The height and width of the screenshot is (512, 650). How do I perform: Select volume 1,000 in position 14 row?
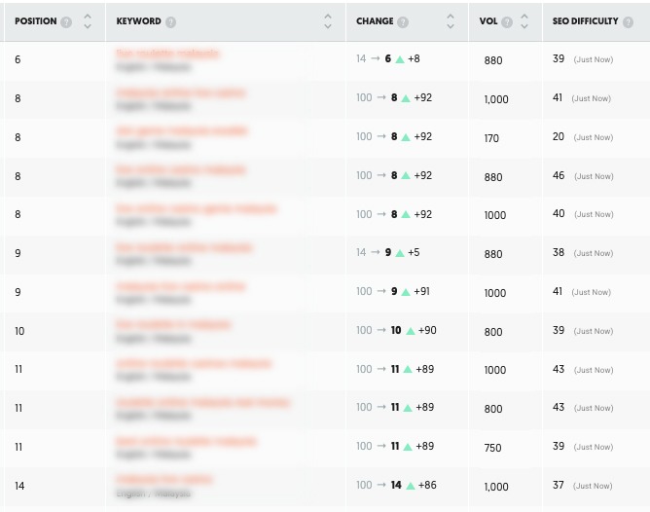pos(496,487)
